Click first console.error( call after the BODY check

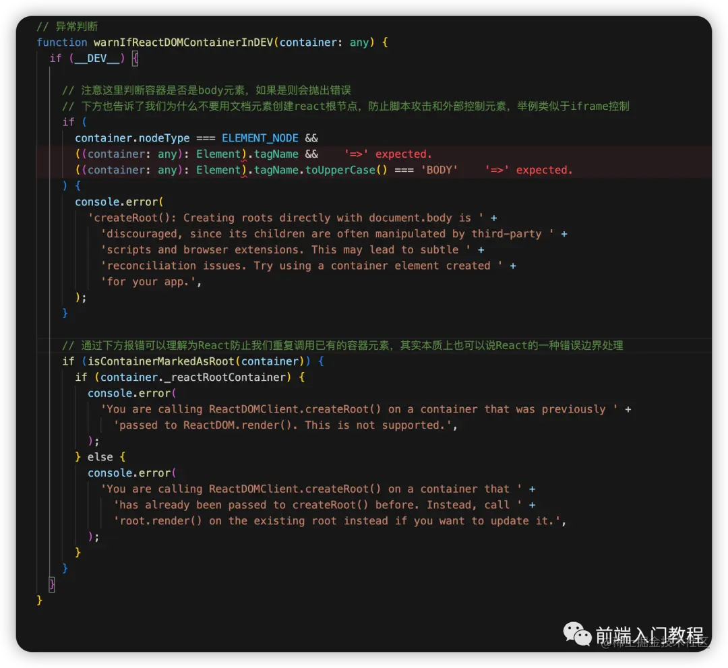[x=119, y=202]
